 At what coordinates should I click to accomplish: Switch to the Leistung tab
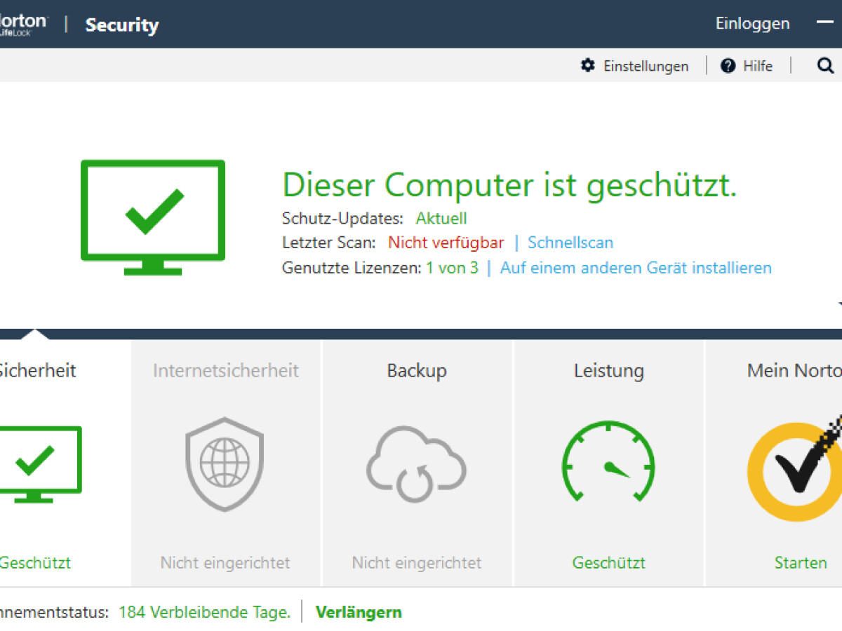608,371
